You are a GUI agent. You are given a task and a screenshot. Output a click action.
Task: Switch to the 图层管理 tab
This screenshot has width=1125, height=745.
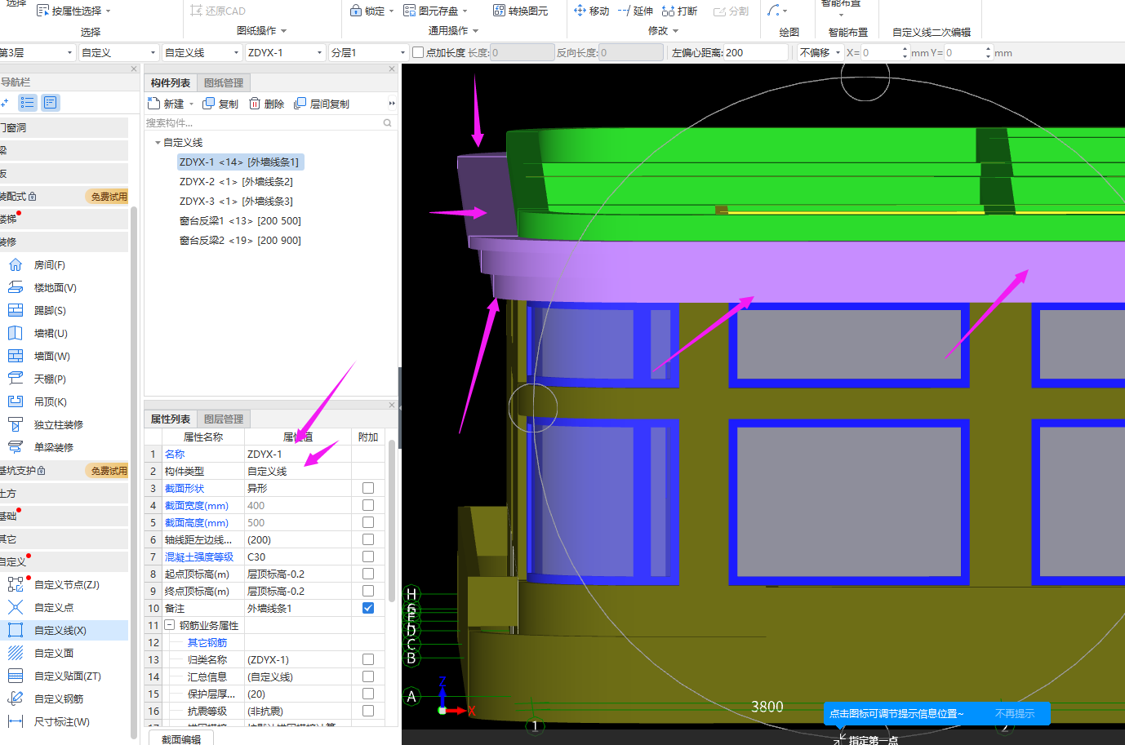pyautogui.click(x=224, y=419)
